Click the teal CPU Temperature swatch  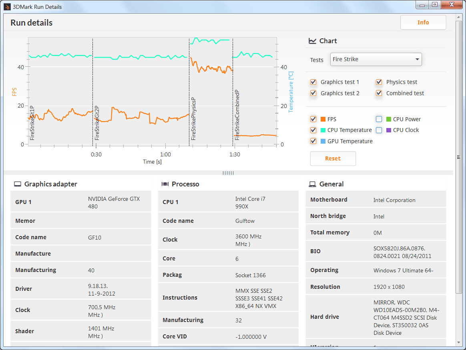coord(323,130)
